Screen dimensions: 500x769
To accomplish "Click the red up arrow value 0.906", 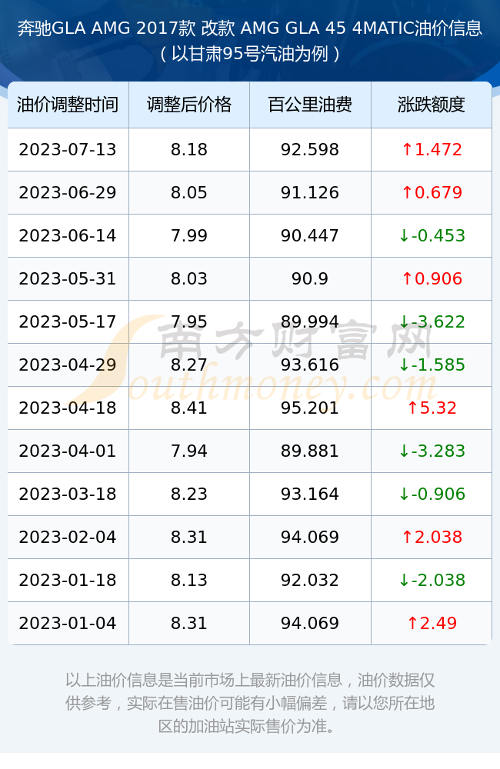I will pyautogui.click(x=432, y=278).
